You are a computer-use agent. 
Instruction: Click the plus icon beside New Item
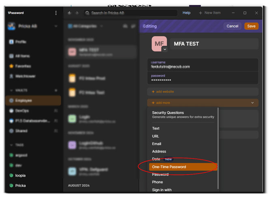click(x=200, y=13)
